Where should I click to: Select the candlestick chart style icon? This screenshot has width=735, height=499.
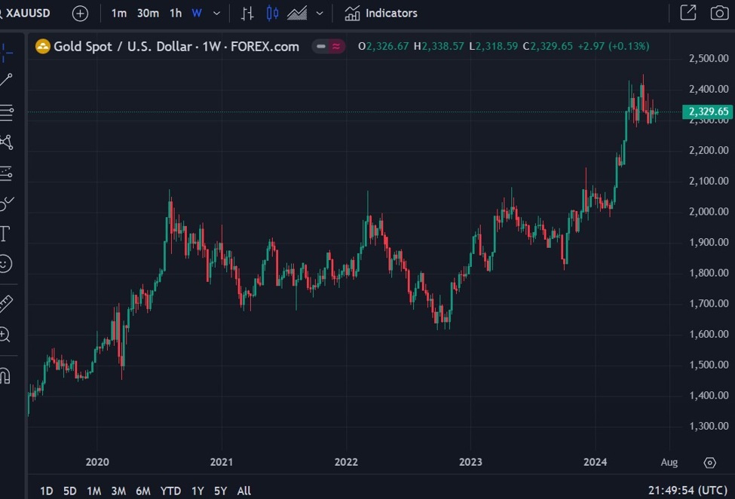tap(272, 13)
